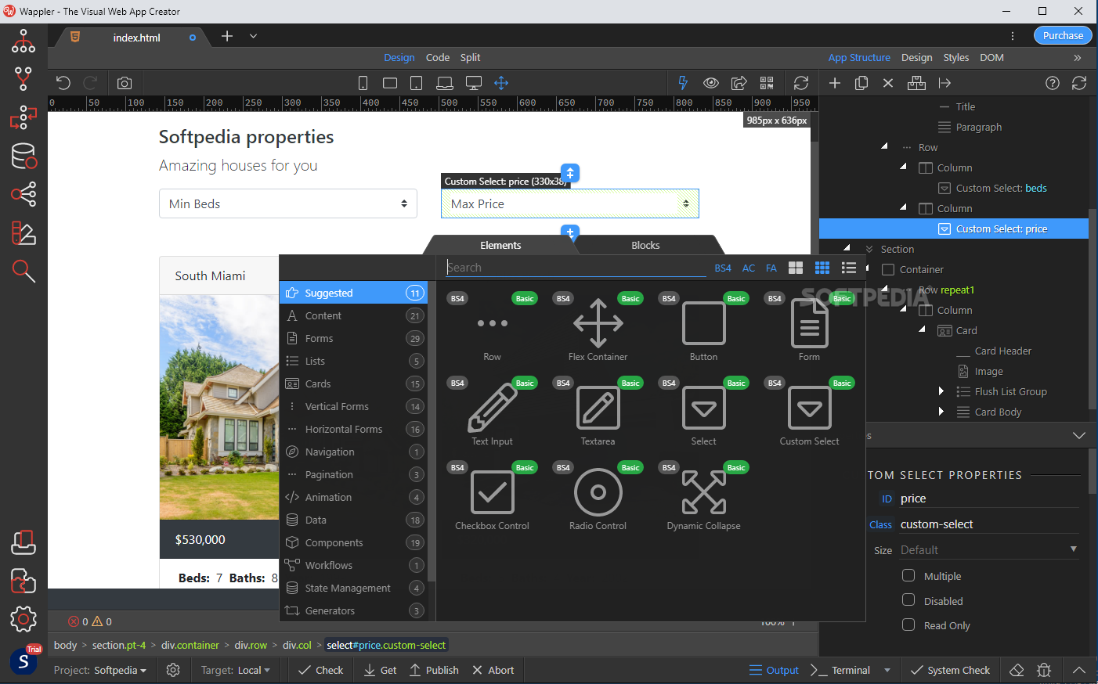Enable the Multiple checkbox
The image size is (1098, 684).
click(908, 576)
